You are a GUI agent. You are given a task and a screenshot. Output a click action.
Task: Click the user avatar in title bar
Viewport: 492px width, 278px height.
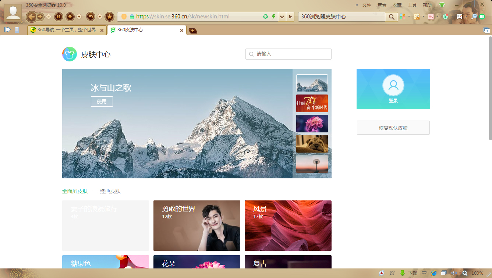13,13
